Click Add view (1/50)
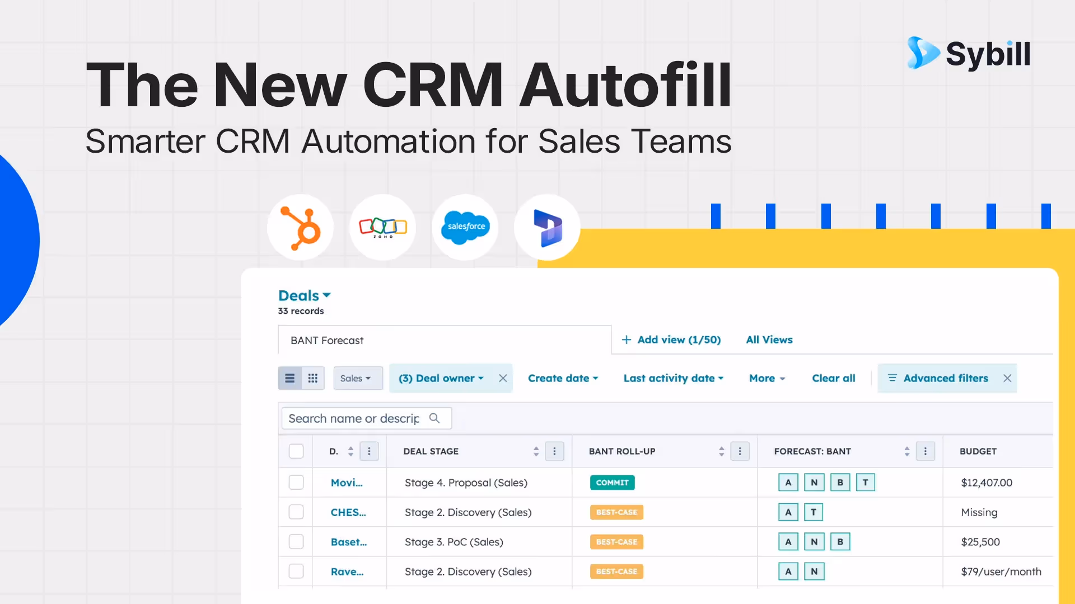The image size is (1075, 604). [671, 339]
